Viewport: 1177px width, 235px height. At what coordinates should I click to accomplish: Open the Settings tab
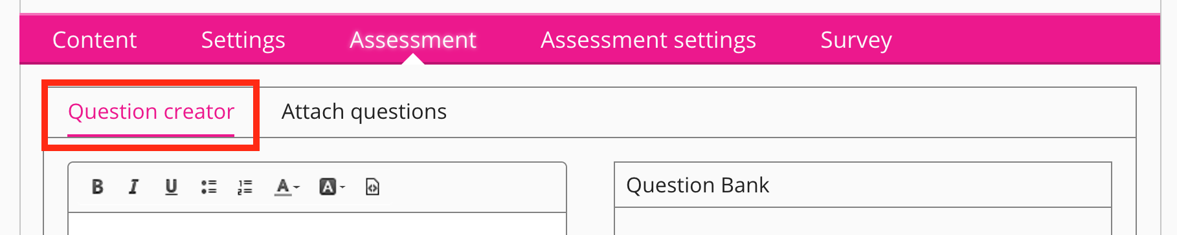(243, 40)
